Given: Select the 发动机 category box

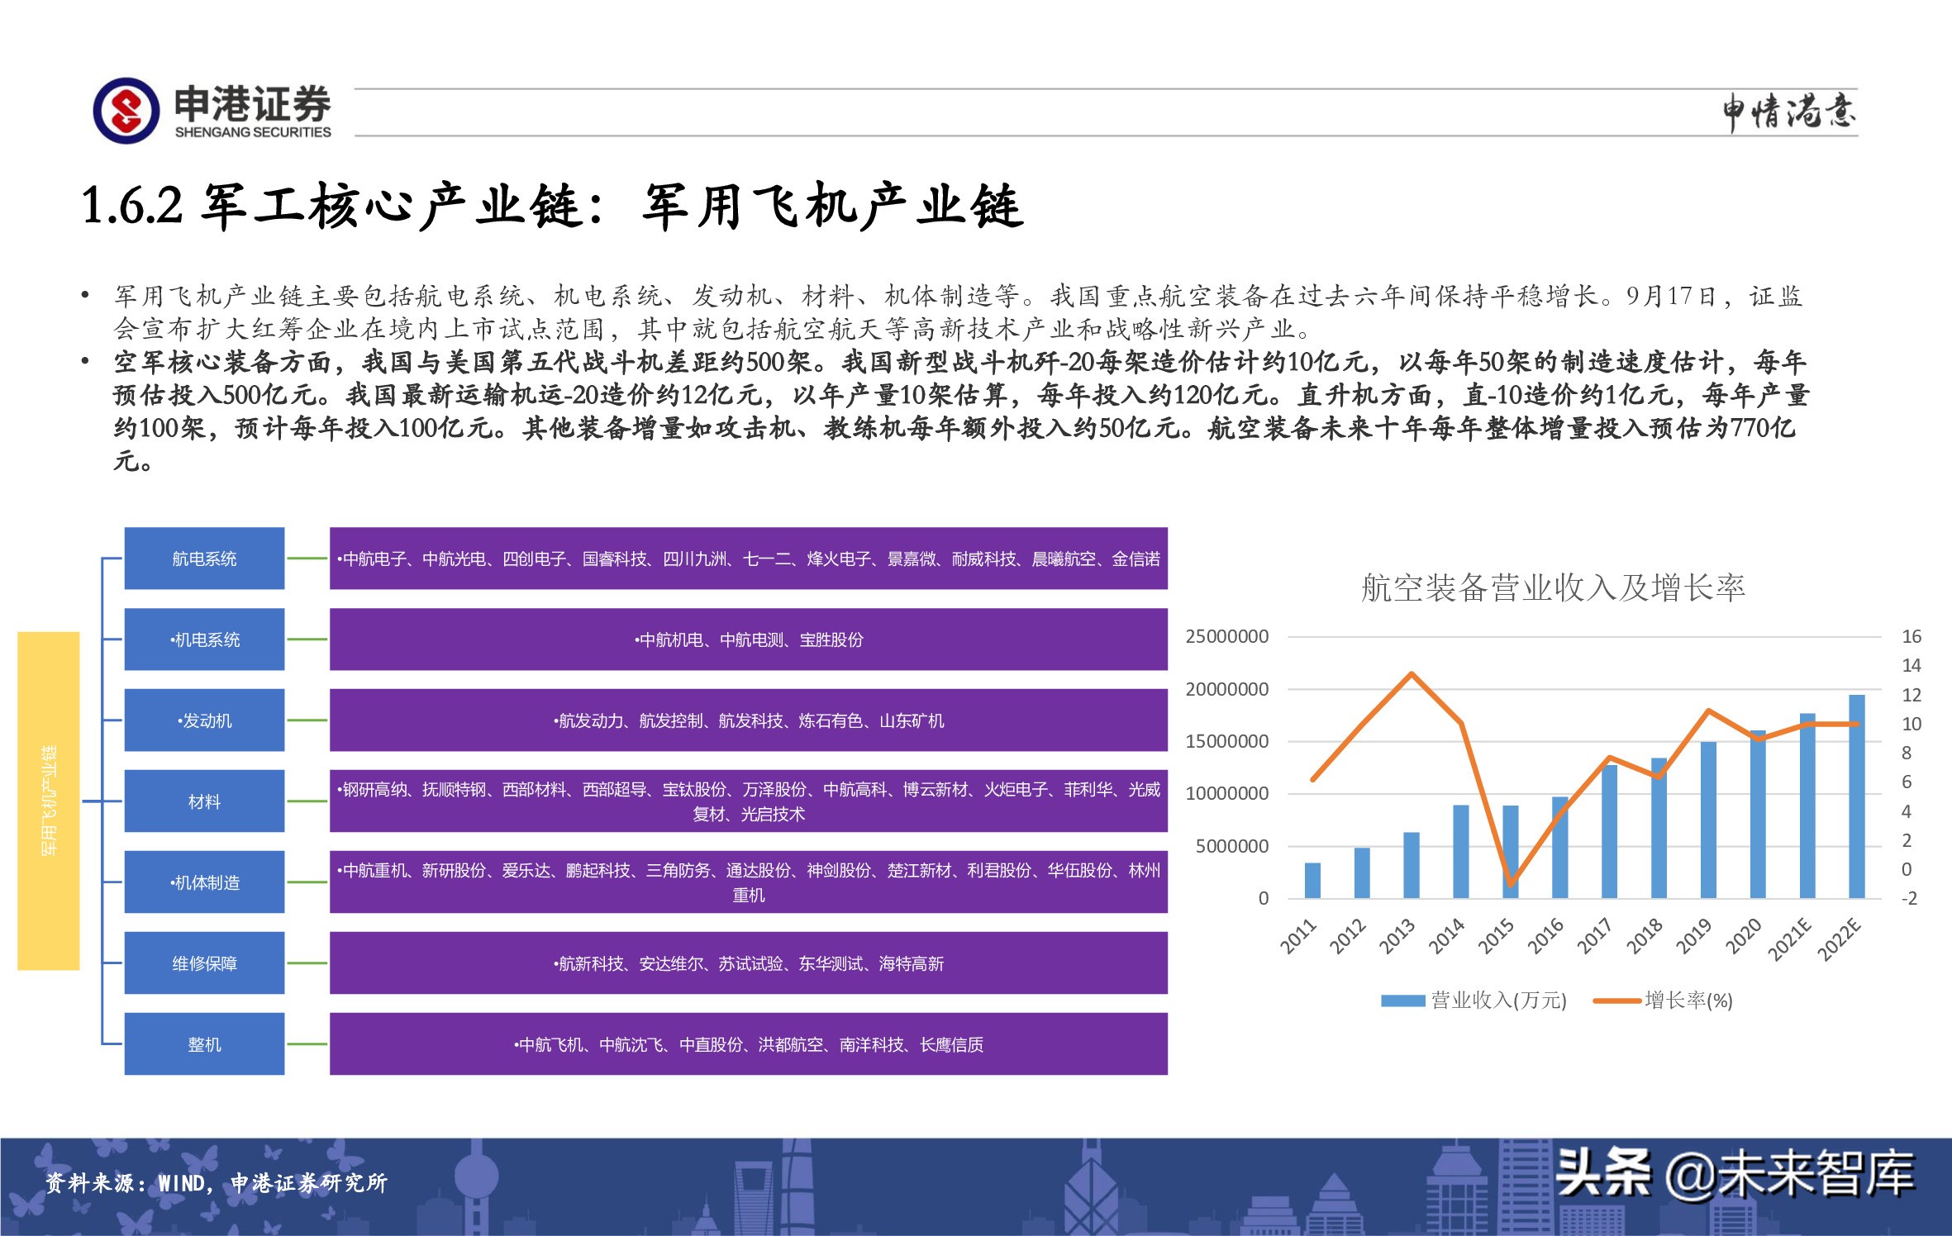Looking at the screenshot, I should [x=204, y=720].
